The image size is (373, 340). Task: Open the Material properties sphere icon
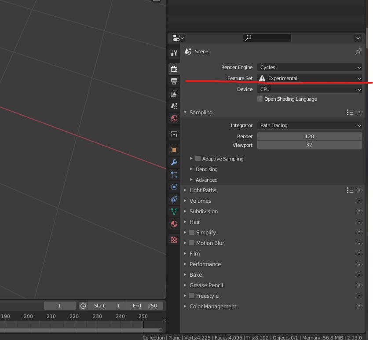[174, 224]
